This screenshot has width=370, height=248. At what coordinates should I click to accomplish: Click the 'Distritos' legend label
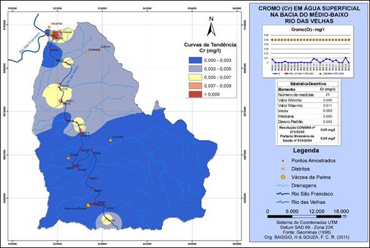click(301, 169)
